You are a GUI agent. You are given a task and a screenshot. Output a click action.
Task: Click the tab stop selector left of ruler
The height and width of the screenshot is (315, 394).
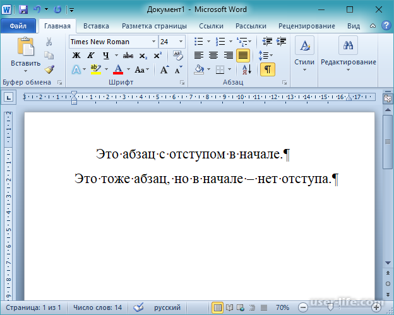(x=9, y=97)
